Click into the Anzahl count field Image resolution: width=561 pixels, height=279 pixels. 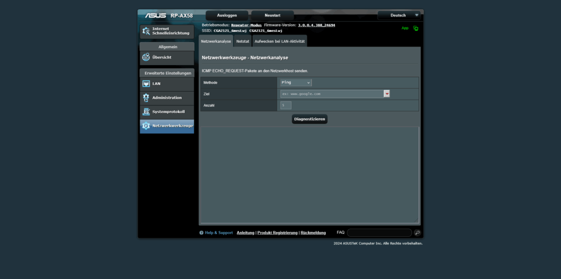285,105
